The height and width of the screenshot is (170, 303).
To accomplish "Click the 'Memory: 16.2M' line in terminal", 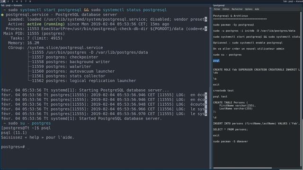I will pyautogui.click(x=23, y=43).
